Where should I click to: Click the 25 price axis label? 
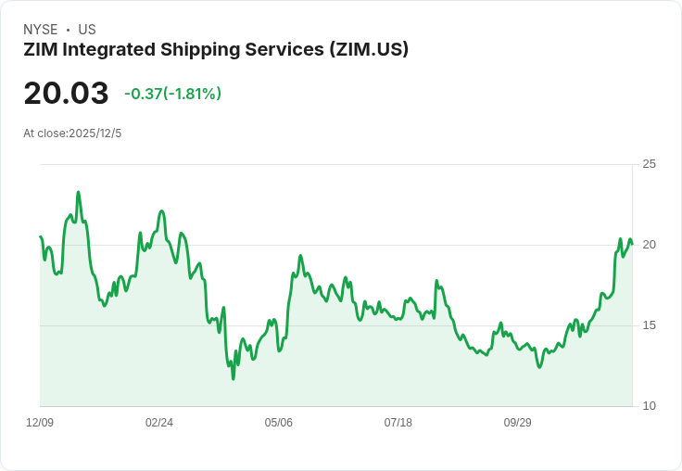(x=650, y=164)
